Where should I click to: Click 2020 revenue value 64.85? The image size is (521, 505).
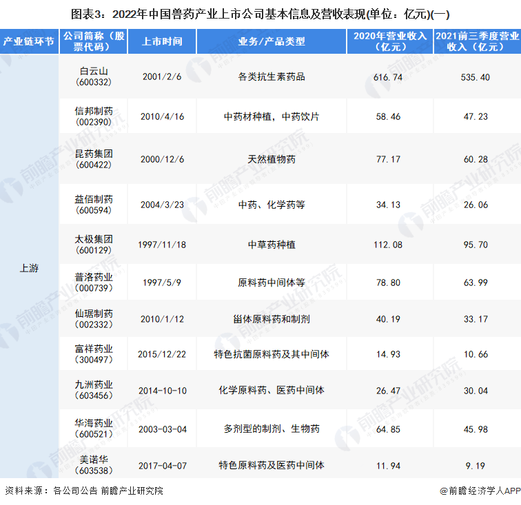pos(388,429)
